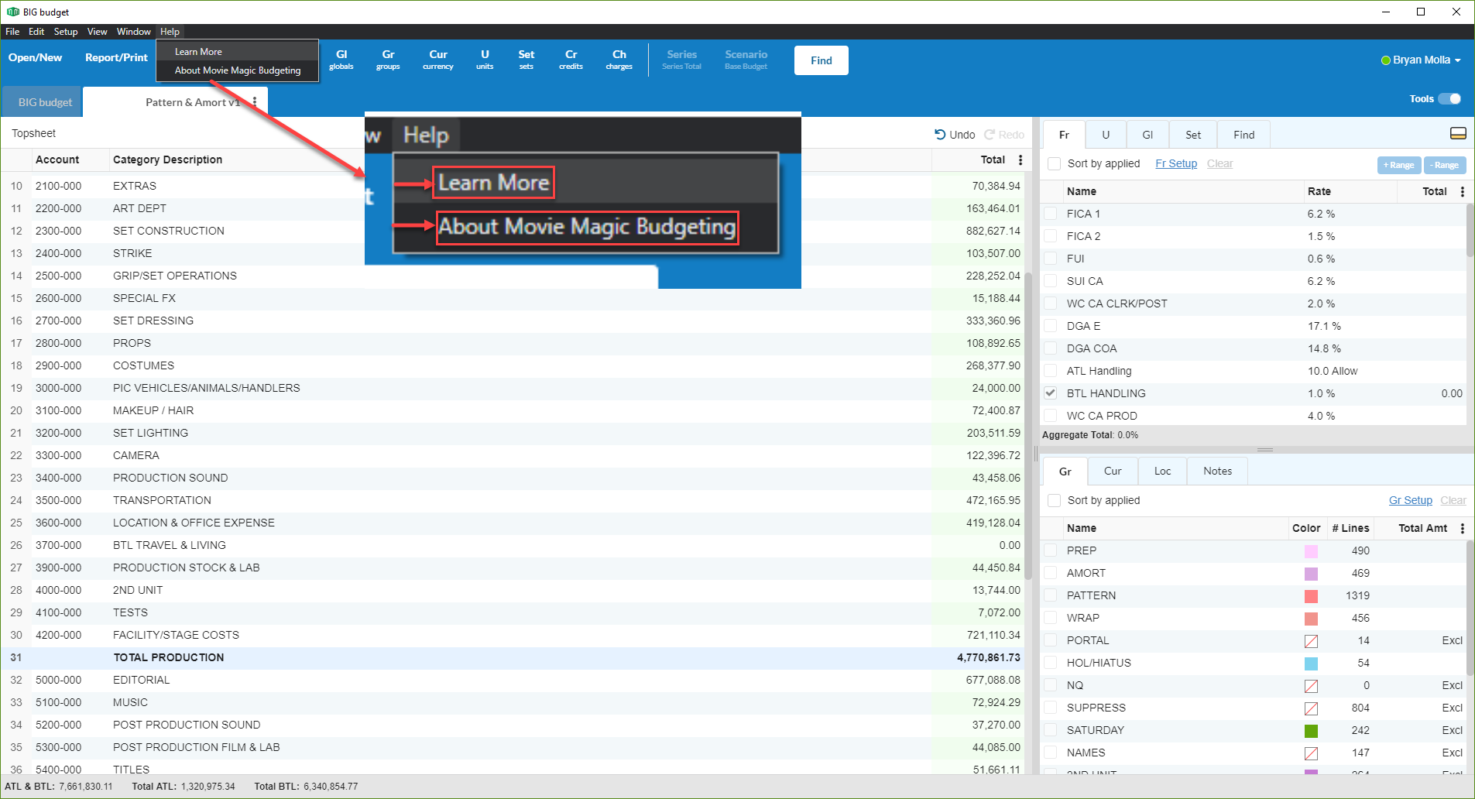The height and width of the screenshot is (799, 1475).
Task: Click the Topsheet vertical scrollbar
Action: tap(1029, 426)
